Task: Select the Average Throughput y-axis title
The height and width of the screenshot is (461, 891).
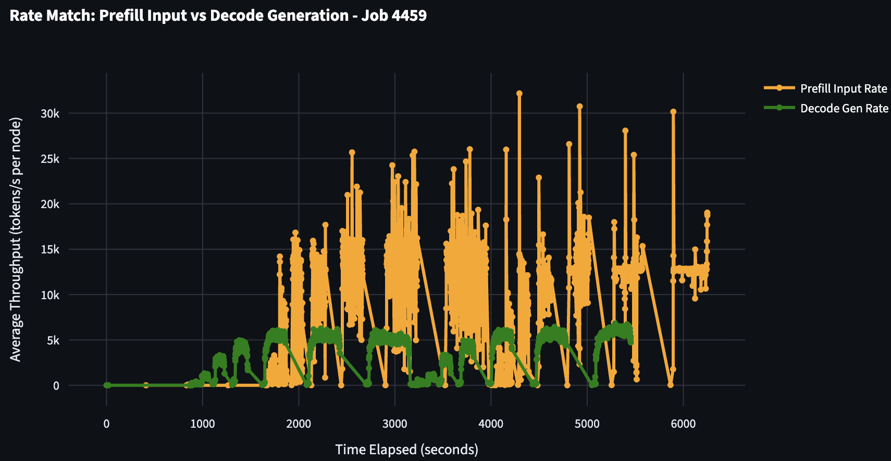Action: click(16, 239)
